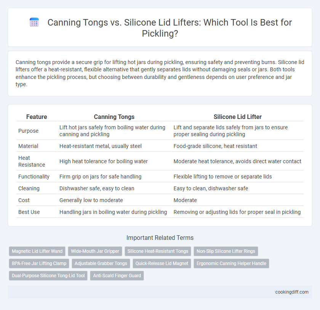Screen dimensions: 320x310
Task: Open the Dual-Purpose Silicone Tong-Lid Tool tag
Action: 48,276
